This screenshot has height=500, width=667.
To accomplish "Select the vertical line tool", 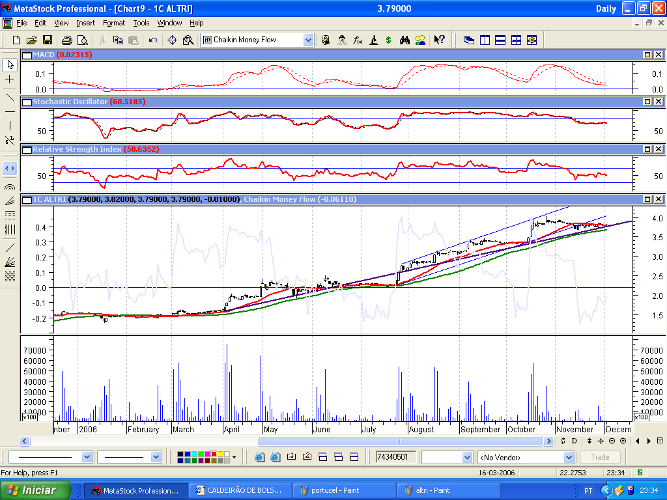I will click(x=10, y=126).
